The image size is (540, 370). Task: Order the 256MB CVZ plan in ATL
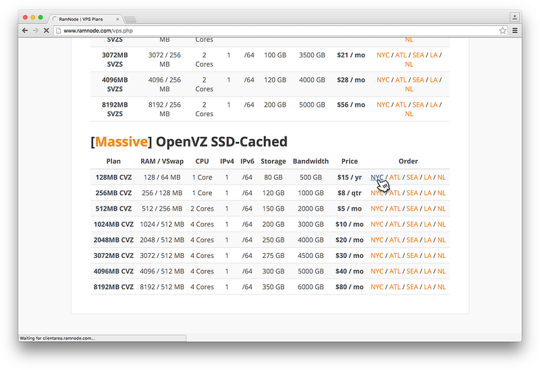[x=395, y=193]
